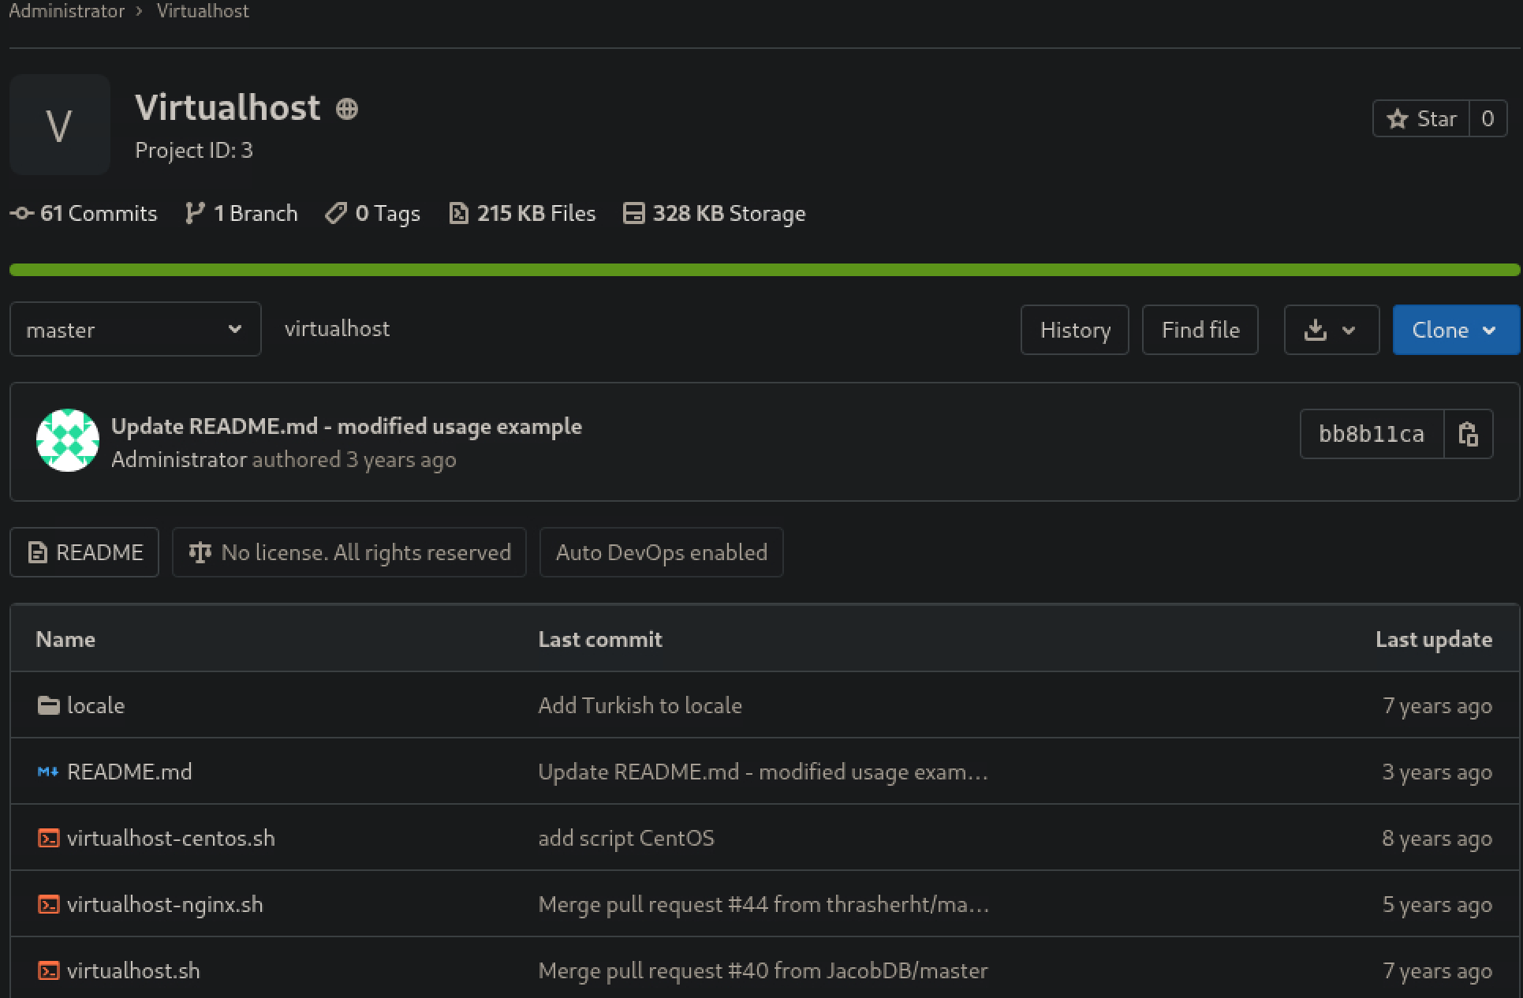The image size is (1523, 998).
Task: Copy the commit SHA with the clipboard icon
Action: coord(1468,434)
